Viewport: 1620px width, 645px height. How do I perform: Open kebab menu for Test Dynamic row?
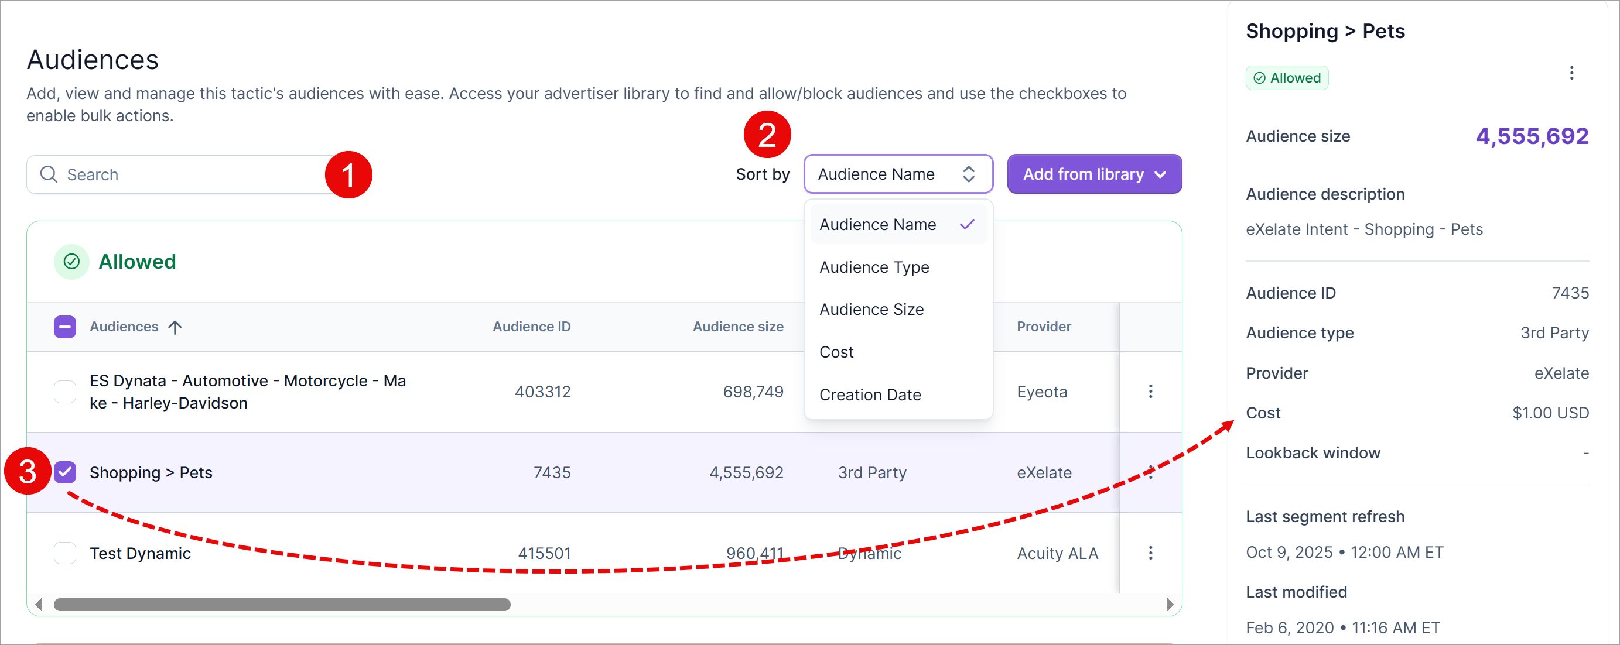(1150, 553)
